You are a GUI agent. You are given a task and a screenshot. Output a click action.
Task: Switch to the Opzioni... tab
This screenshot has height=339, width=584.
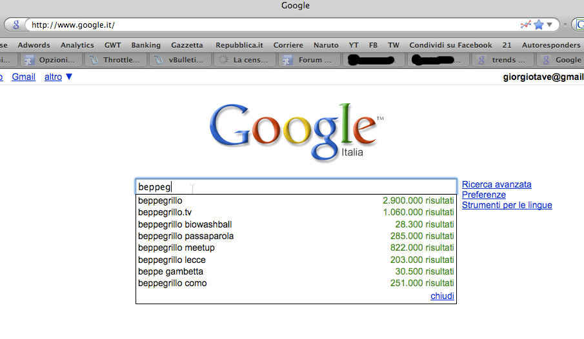[x=50, y=60]
